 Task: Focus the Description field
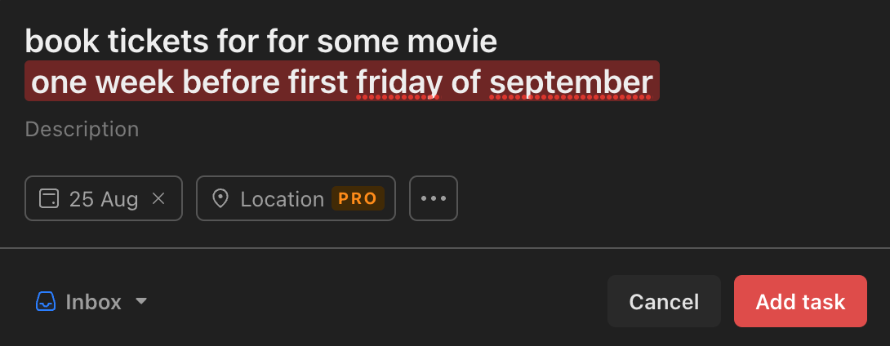tap(82, 129)
